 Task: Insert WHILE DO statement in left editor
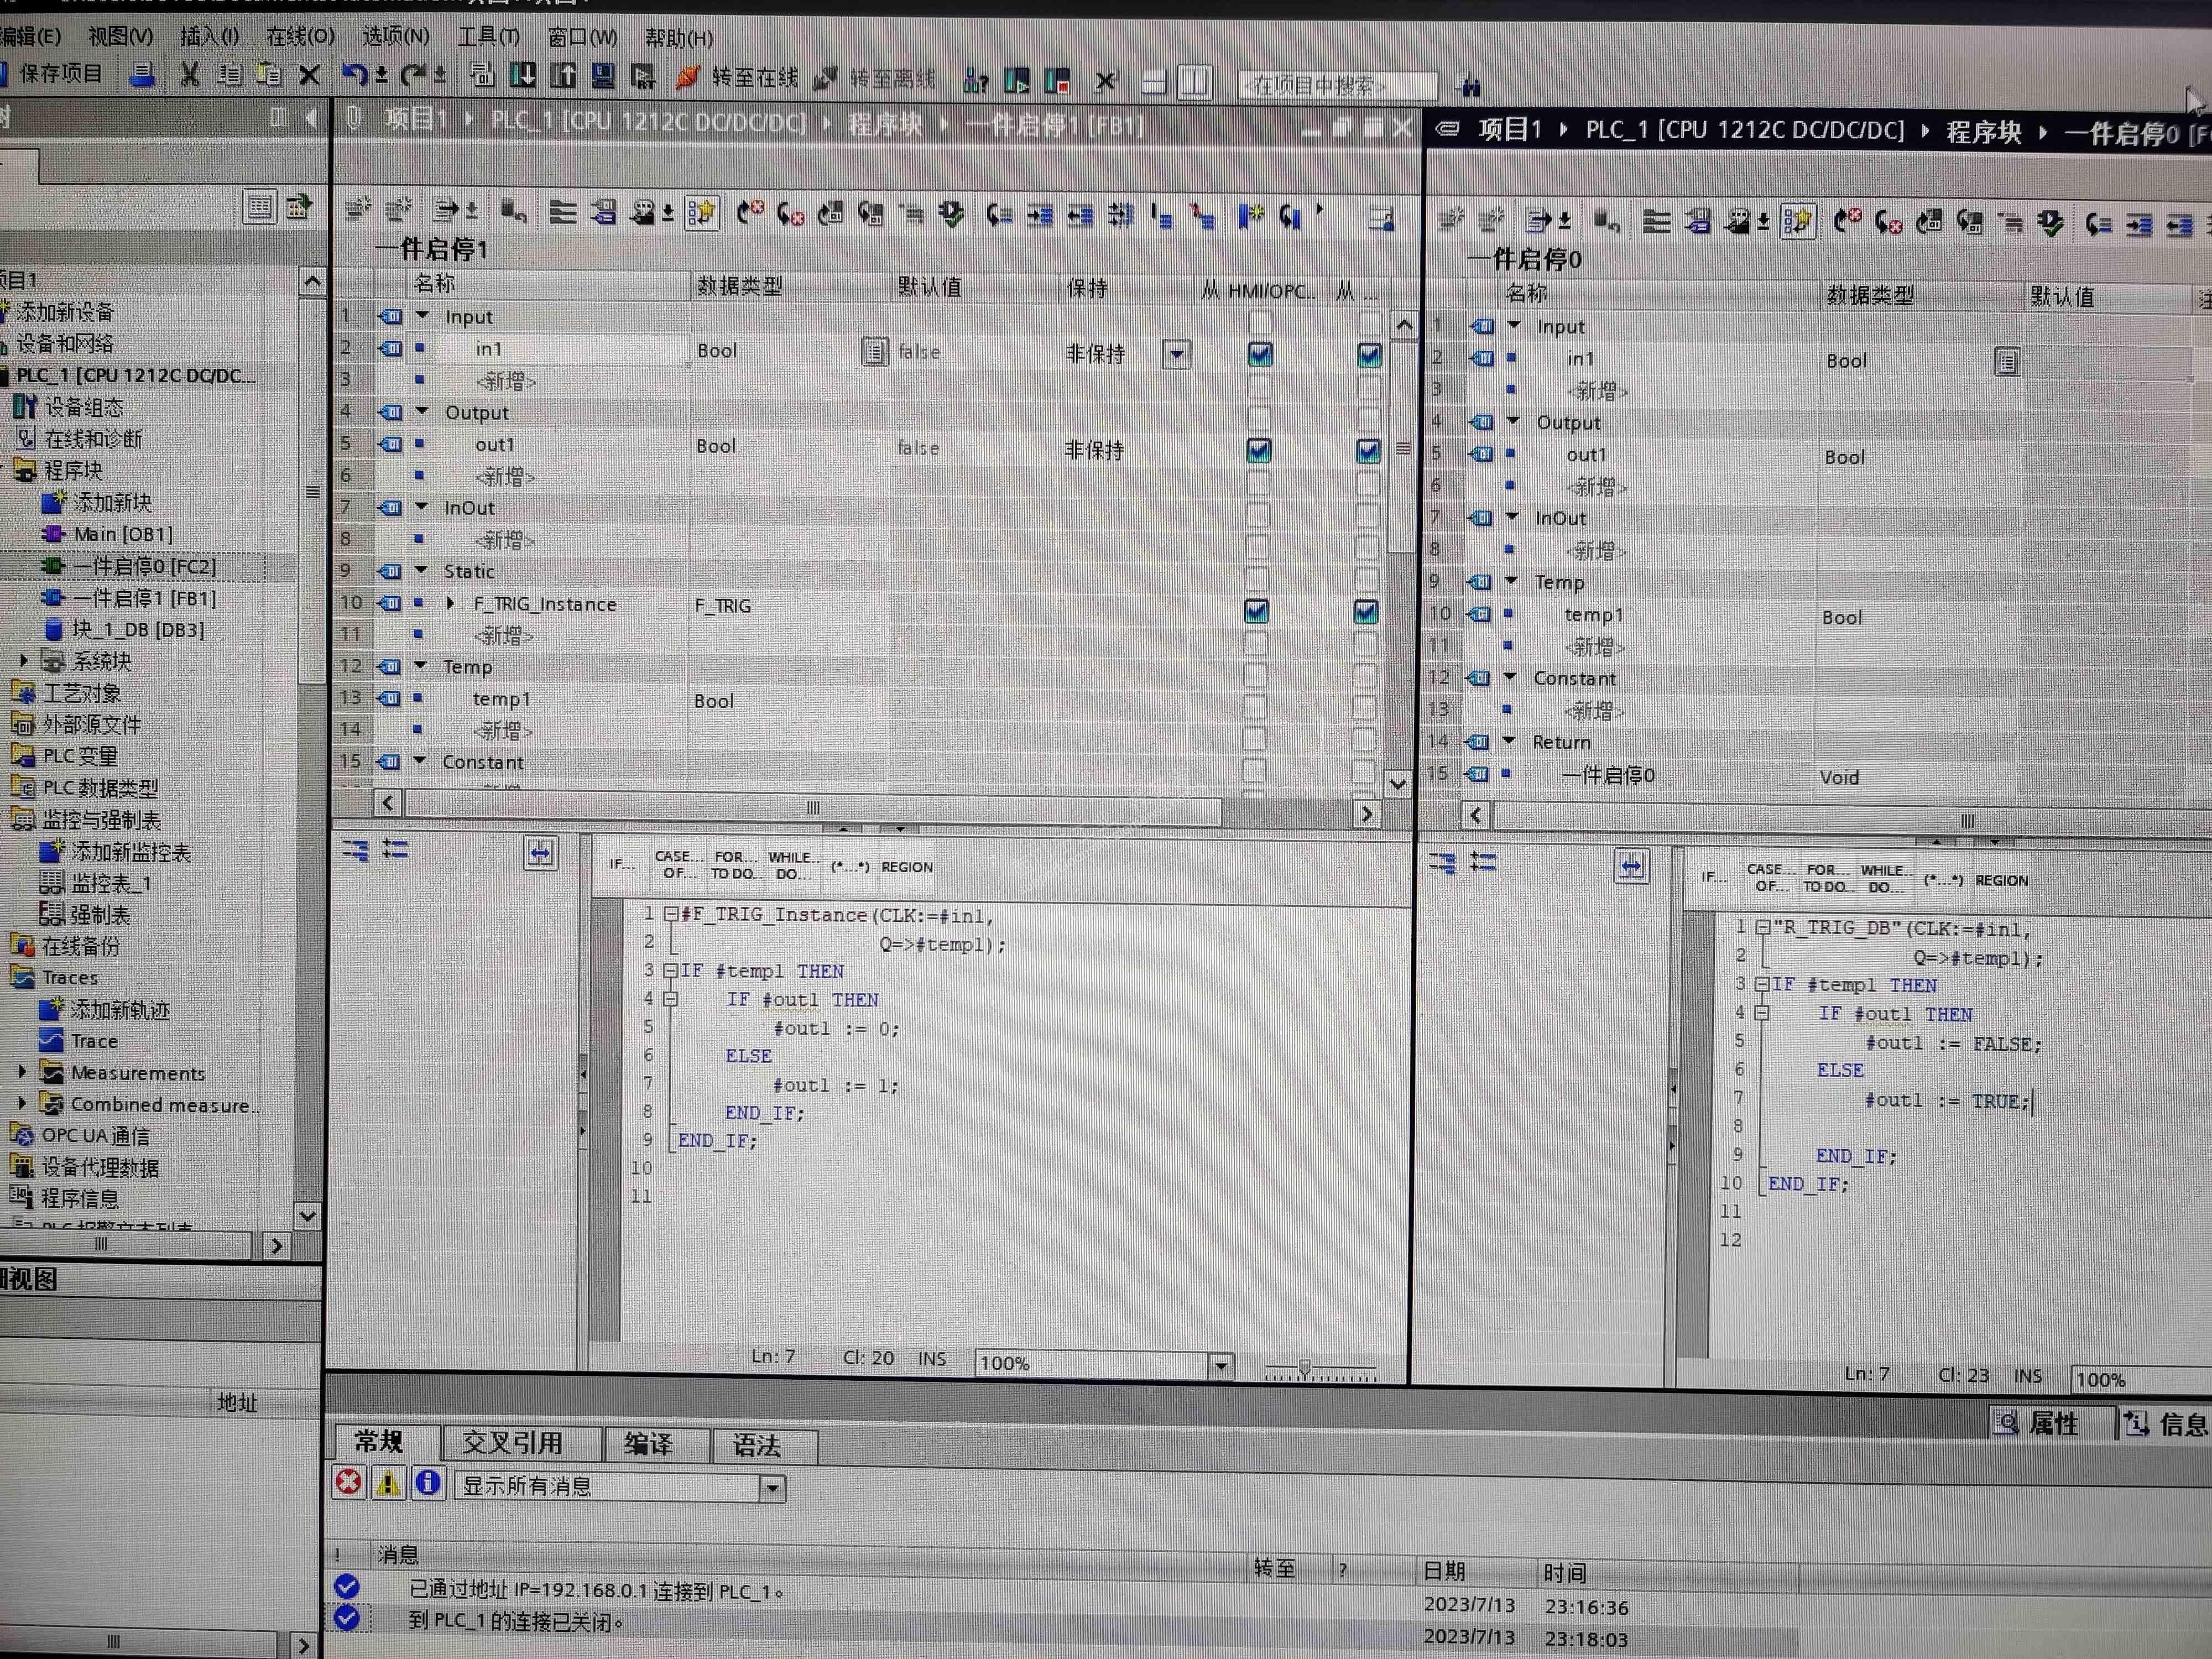click(x=792, y=865)
